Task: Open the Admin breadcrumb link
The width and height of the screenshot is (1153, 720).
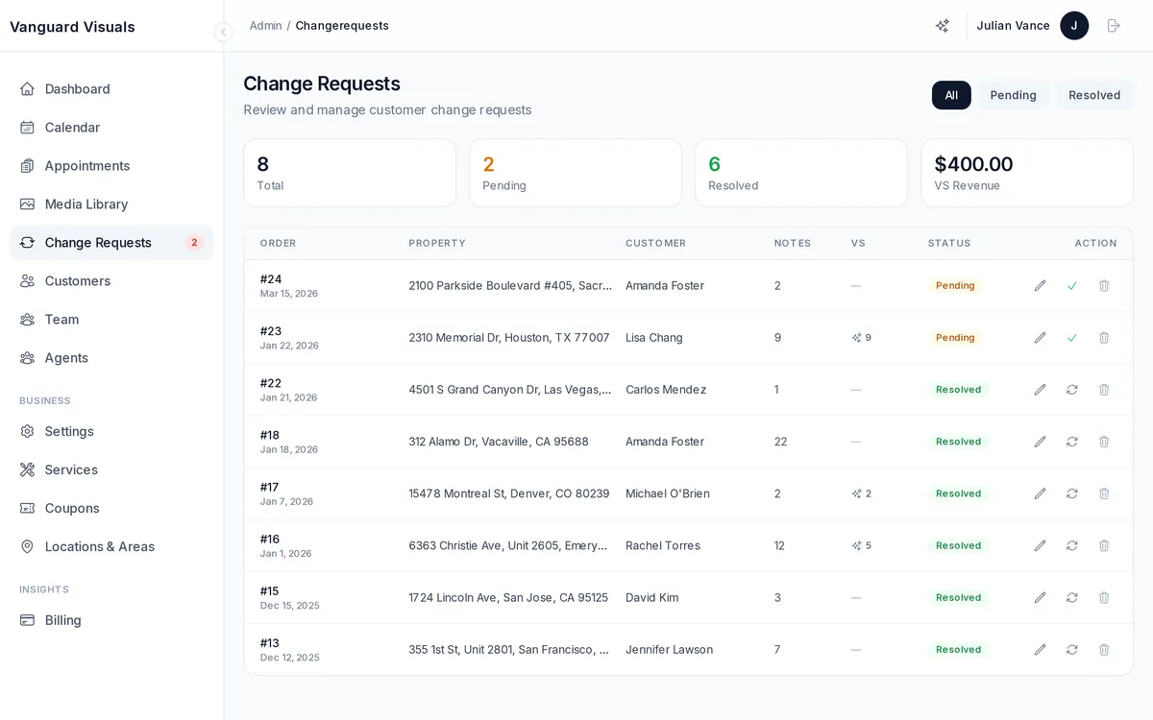Action: (x=265, y=26)
